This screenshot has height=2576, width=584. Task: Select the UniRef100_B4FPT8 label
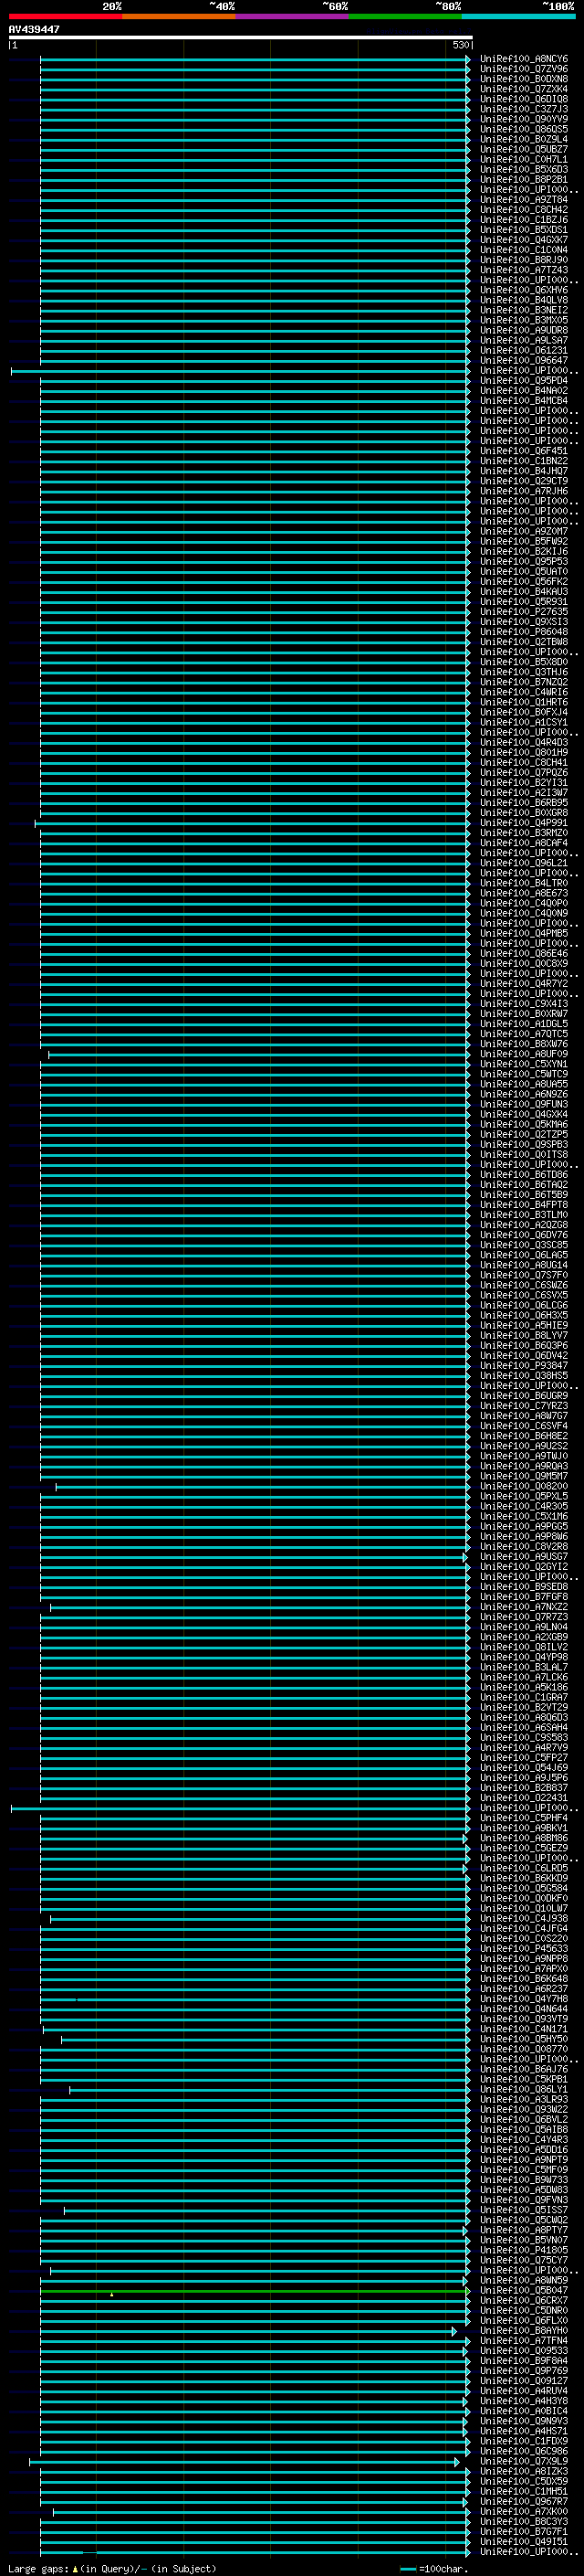click(x=524, y=1205)
